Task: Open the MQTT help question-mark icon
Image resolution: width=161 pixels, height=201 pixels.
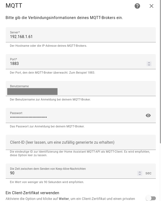Action: pyautogui.click(x=137, y=6)
